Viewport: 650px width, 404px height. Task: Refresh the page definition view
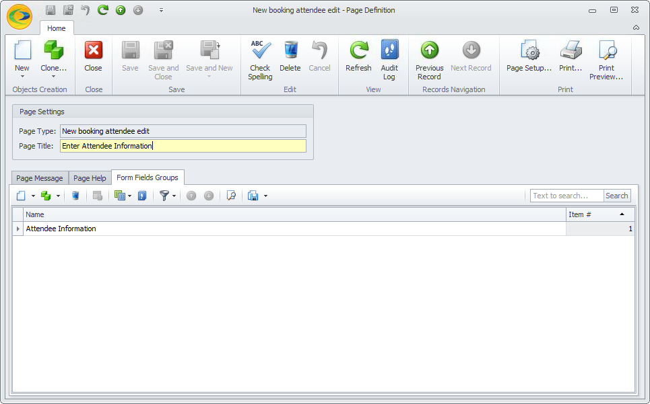358,56
